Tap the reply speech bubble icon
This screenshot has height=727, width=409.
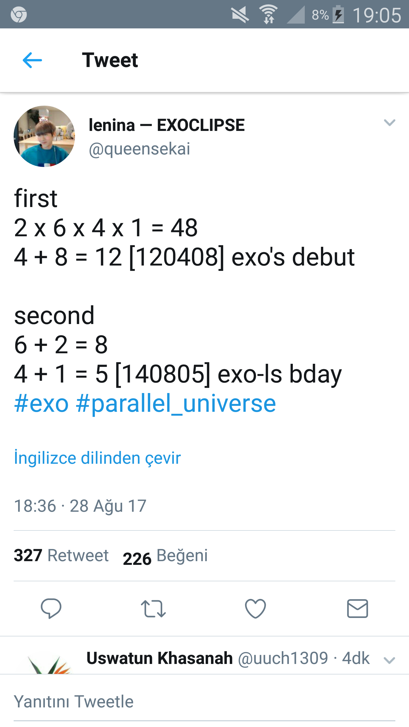click(51, 608)
